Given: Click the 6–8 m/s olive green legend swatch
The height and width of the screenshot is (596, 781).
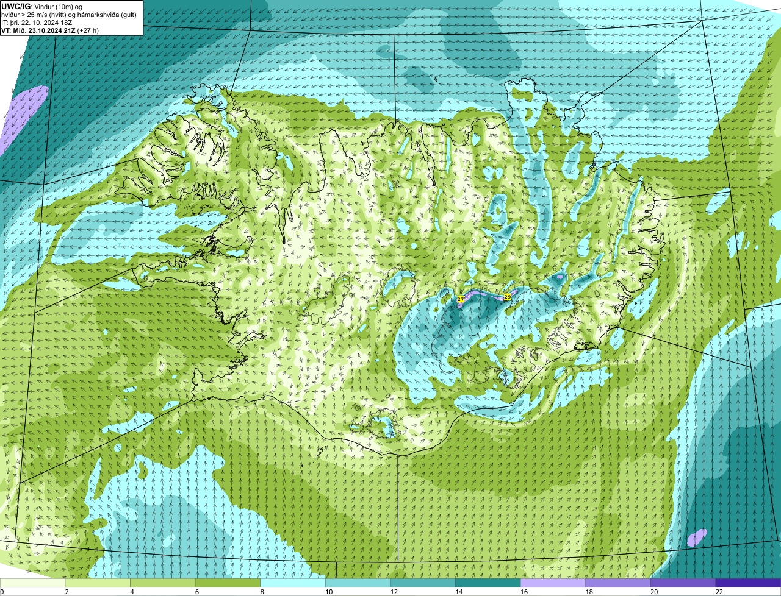Looking at the screenshot, I should (228, 583).
